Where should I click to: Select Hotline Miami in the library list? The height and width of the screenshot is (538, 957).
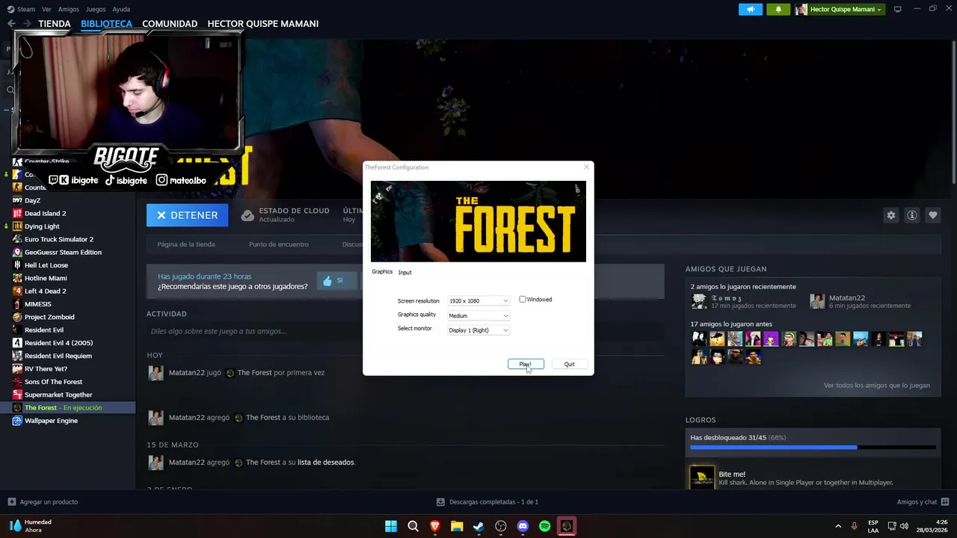[x=46, y=278]
